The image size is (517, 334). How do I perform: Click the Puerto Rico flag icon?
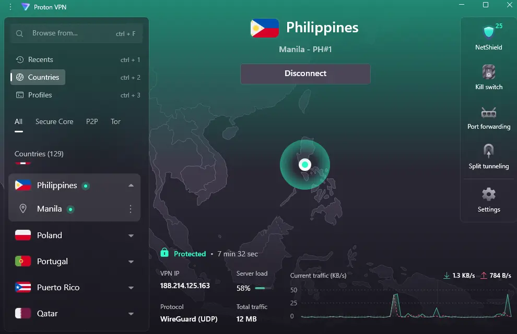point(23,287)
